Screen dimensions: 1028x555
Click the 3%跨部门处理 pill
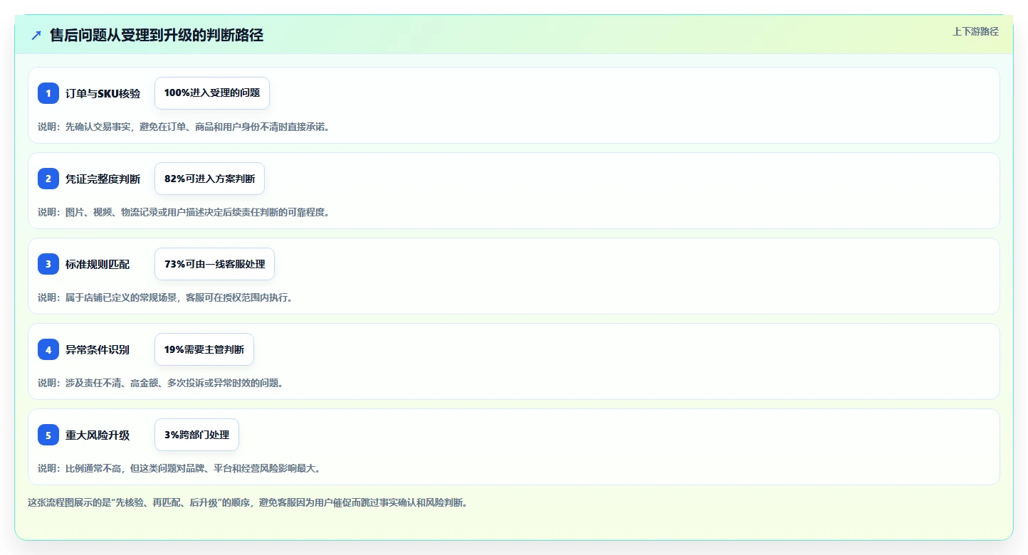[x=196, y=435]
